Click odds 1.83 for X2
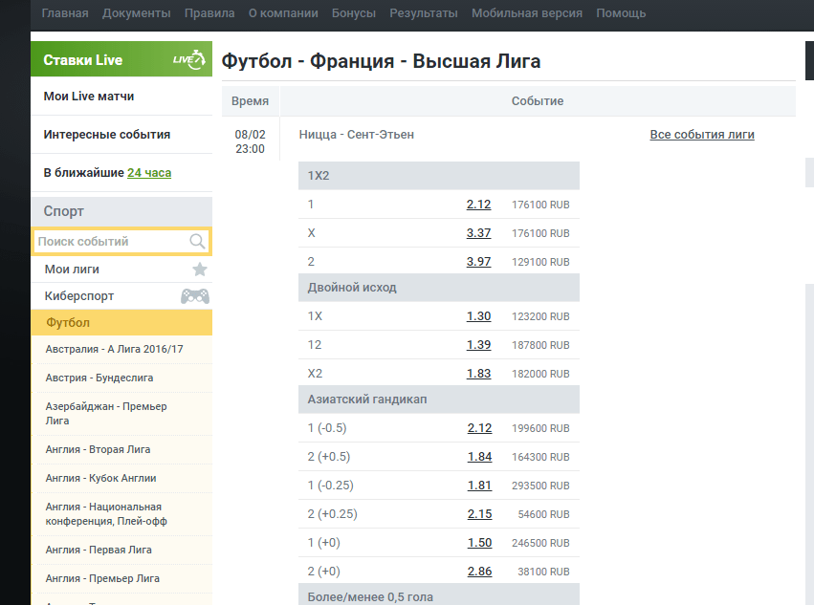Image resolution: width=814 pixels, height=605 pixels. coord(478,373)
